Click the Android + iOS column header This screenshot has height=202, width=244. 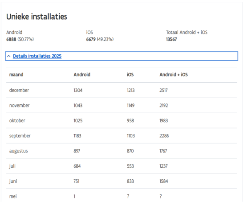pyautogui.click(x=174, y=74)
